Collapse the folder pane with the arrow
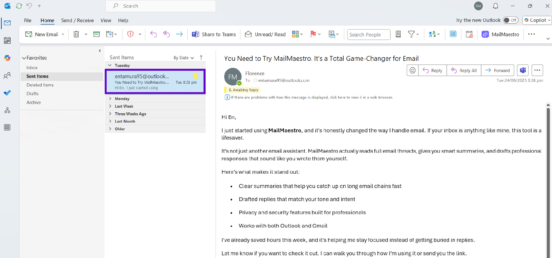This screenshot has width=552, height=258. coord(100,51)
